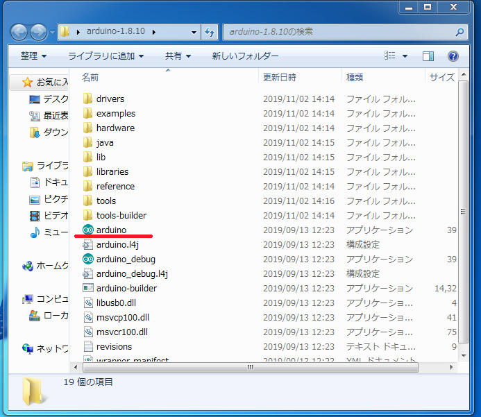Open ミュージック library in navigation pane
This screenshot has height=417, width=481.
(49, 232)
